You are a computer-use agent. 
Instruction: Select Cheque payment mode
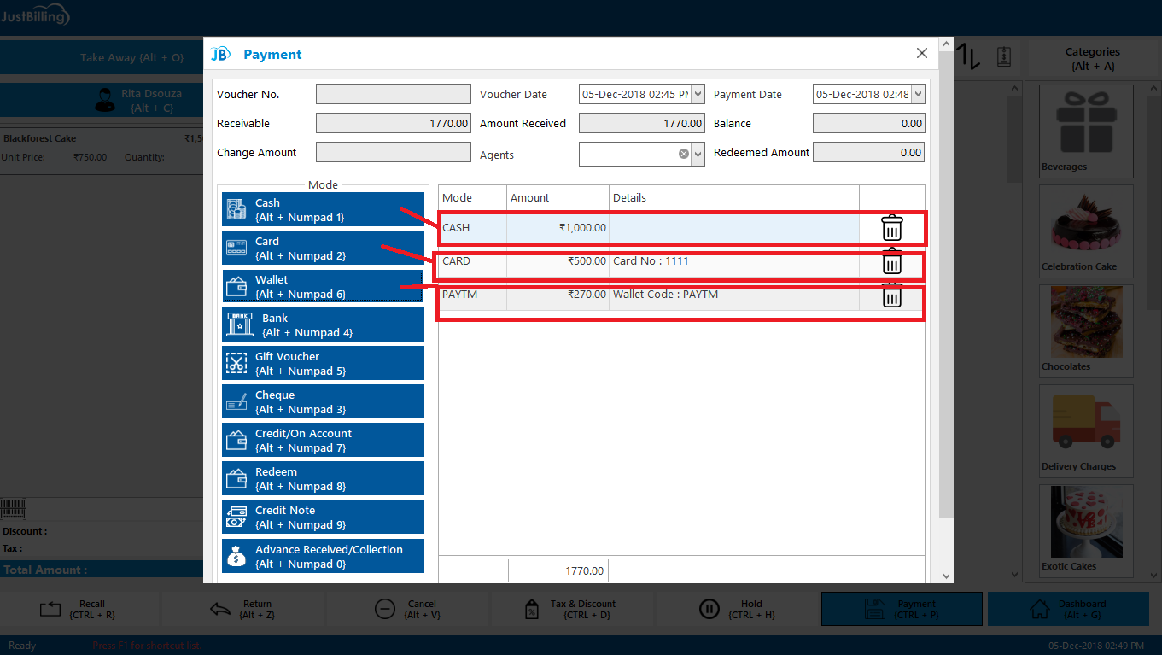tap(323, 402)
